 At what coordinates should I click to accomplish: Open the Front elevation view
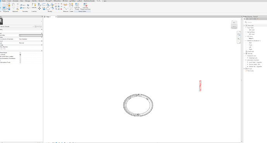click(x=250, y=45)
